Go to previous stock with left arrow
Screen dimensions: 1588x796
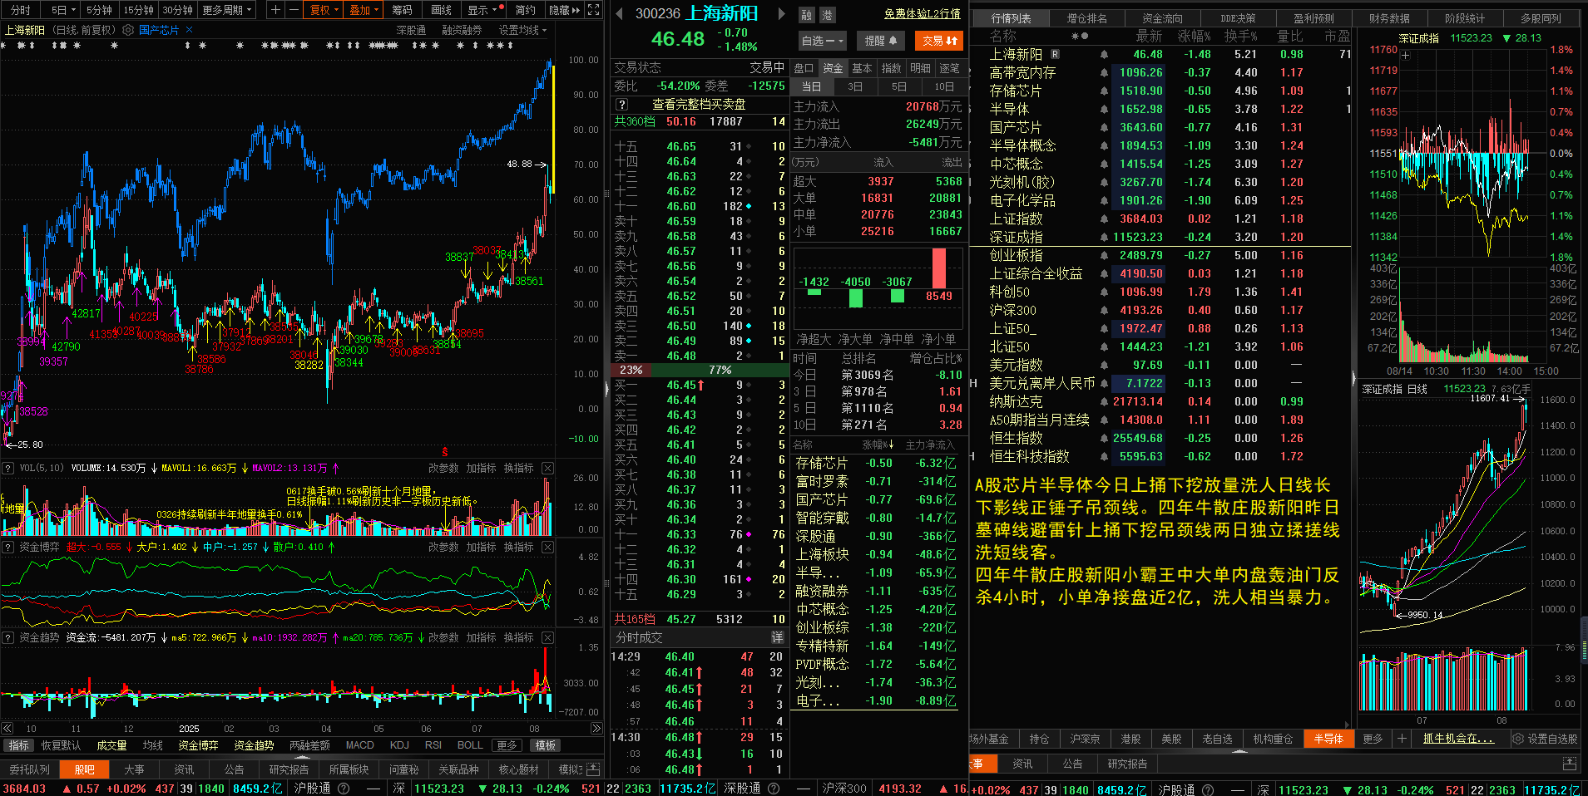tap(620, 13)
